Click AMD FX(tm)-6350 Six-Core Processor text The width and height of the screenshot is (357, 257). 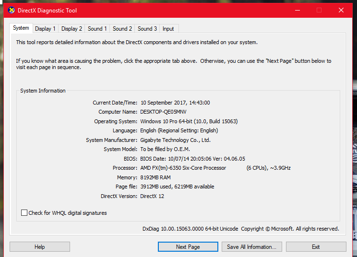coord(183,168)
